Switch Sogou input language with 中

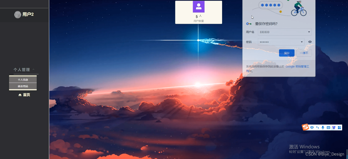coord(312,128)
